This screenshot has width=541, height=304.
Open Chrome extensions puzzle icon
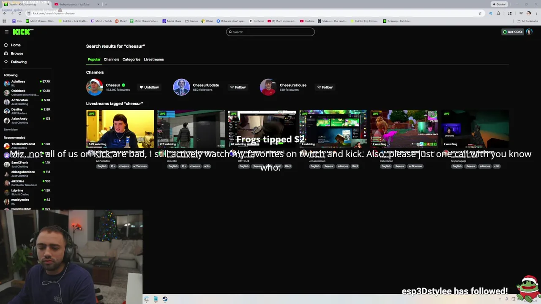[498, 14]
